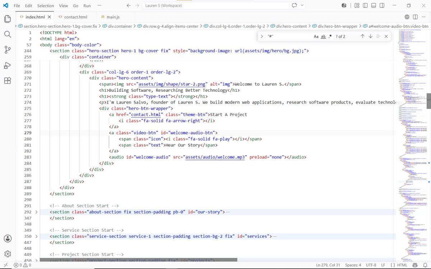Click the minimap code overview

(412, 143)
